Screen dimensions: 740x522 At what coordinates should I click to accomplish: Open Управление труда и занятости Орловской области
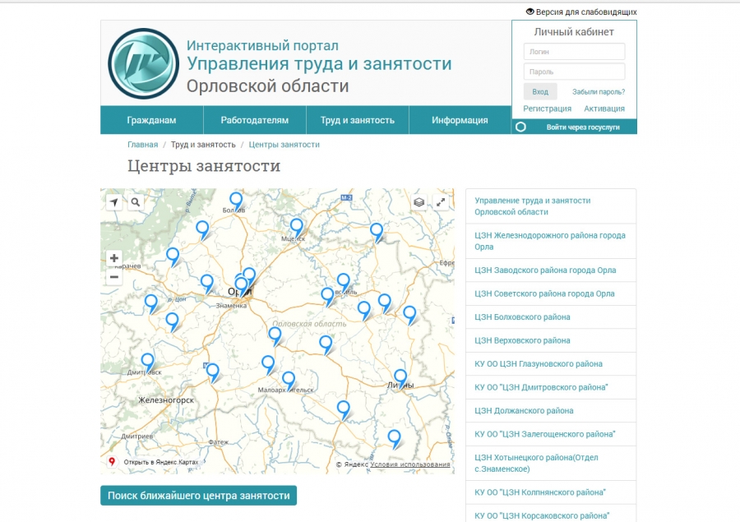551,206
